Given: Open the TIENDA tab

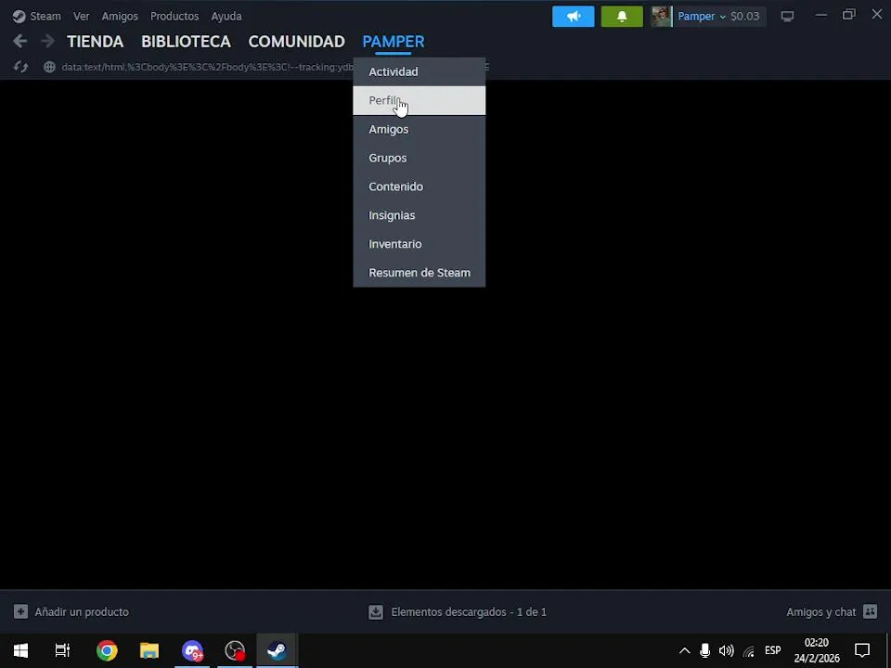Looking at the screenshot, I should click(95, 42).
